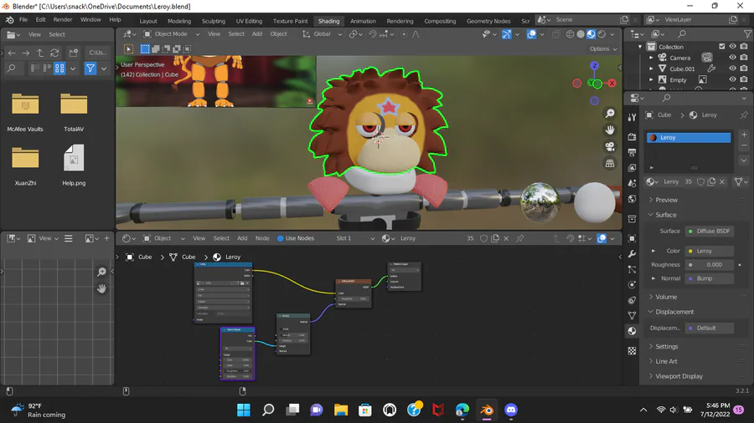Viewport: 754px width, 423px height.
Task: Pin the node editor material
Action: (519, 238)
